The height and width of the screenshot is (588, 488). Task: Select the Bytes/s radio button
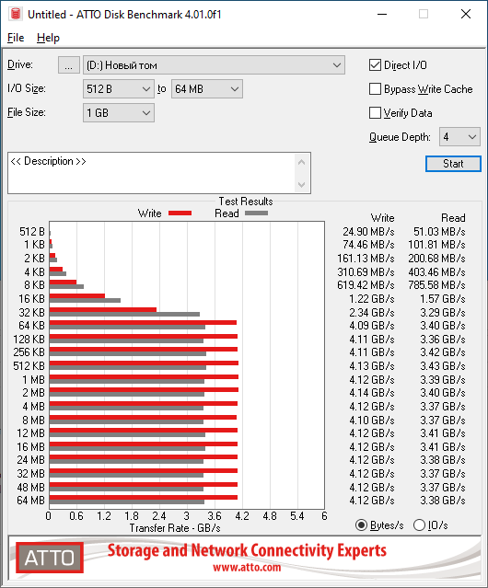[x=361, y=525]
